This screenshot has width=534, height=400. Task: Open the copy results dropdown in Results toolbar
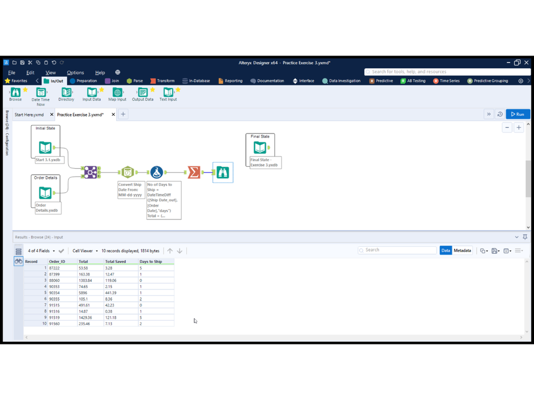484,250
